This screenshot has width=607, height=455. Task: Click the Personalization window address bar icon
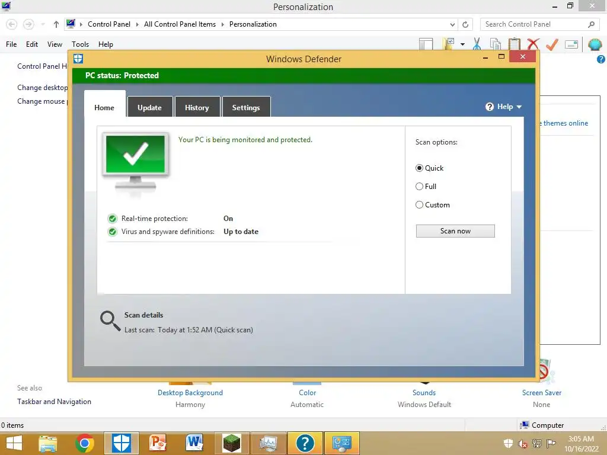(71, 24)
